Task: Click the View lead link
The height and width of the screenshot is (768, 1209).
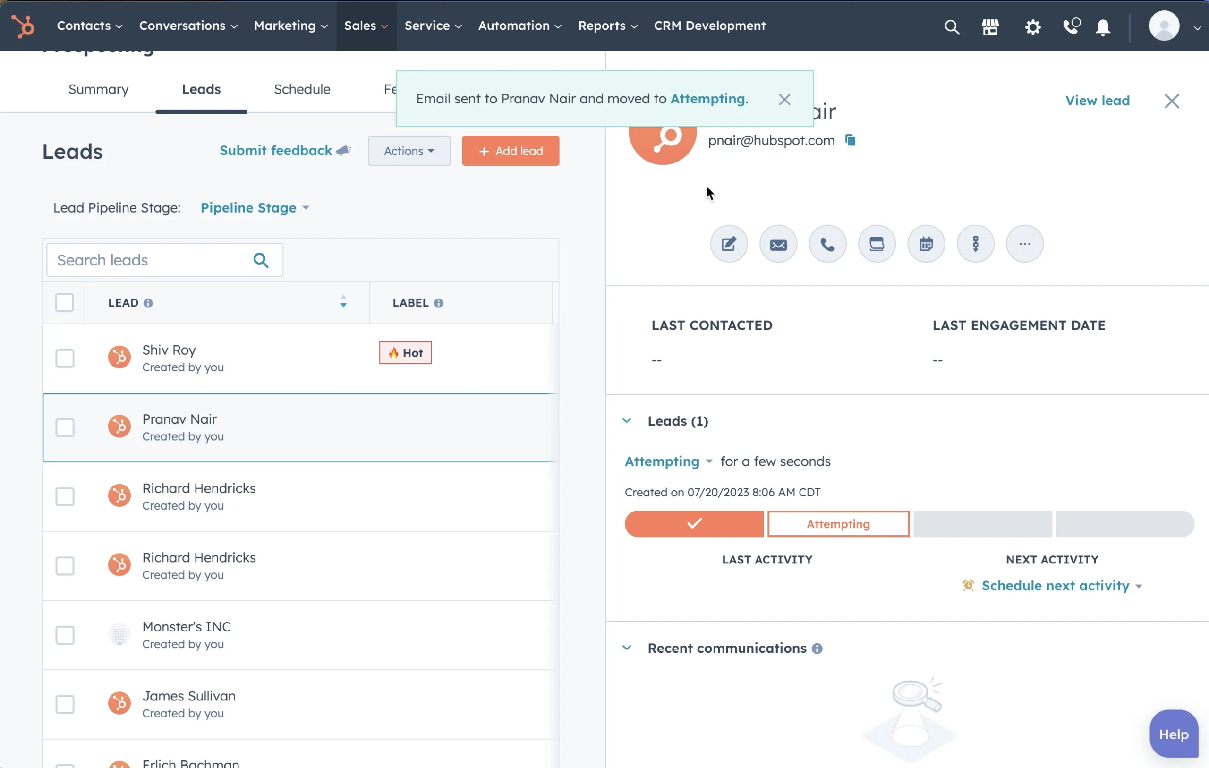Action: (1097, 101)
